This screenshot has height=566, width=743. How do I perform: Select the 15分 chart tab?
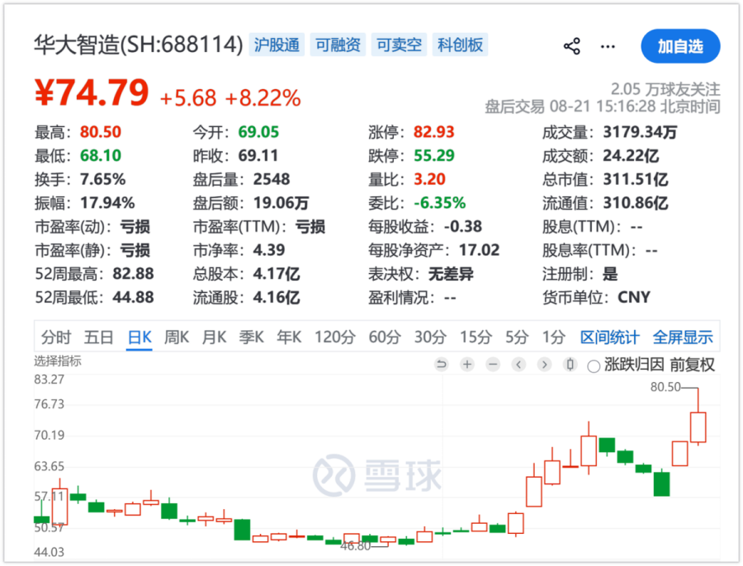pos(476,337)
